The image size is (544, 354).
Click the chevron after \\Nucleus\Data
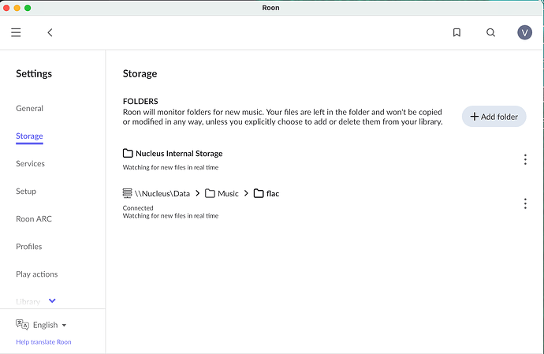tap(197, 193)
